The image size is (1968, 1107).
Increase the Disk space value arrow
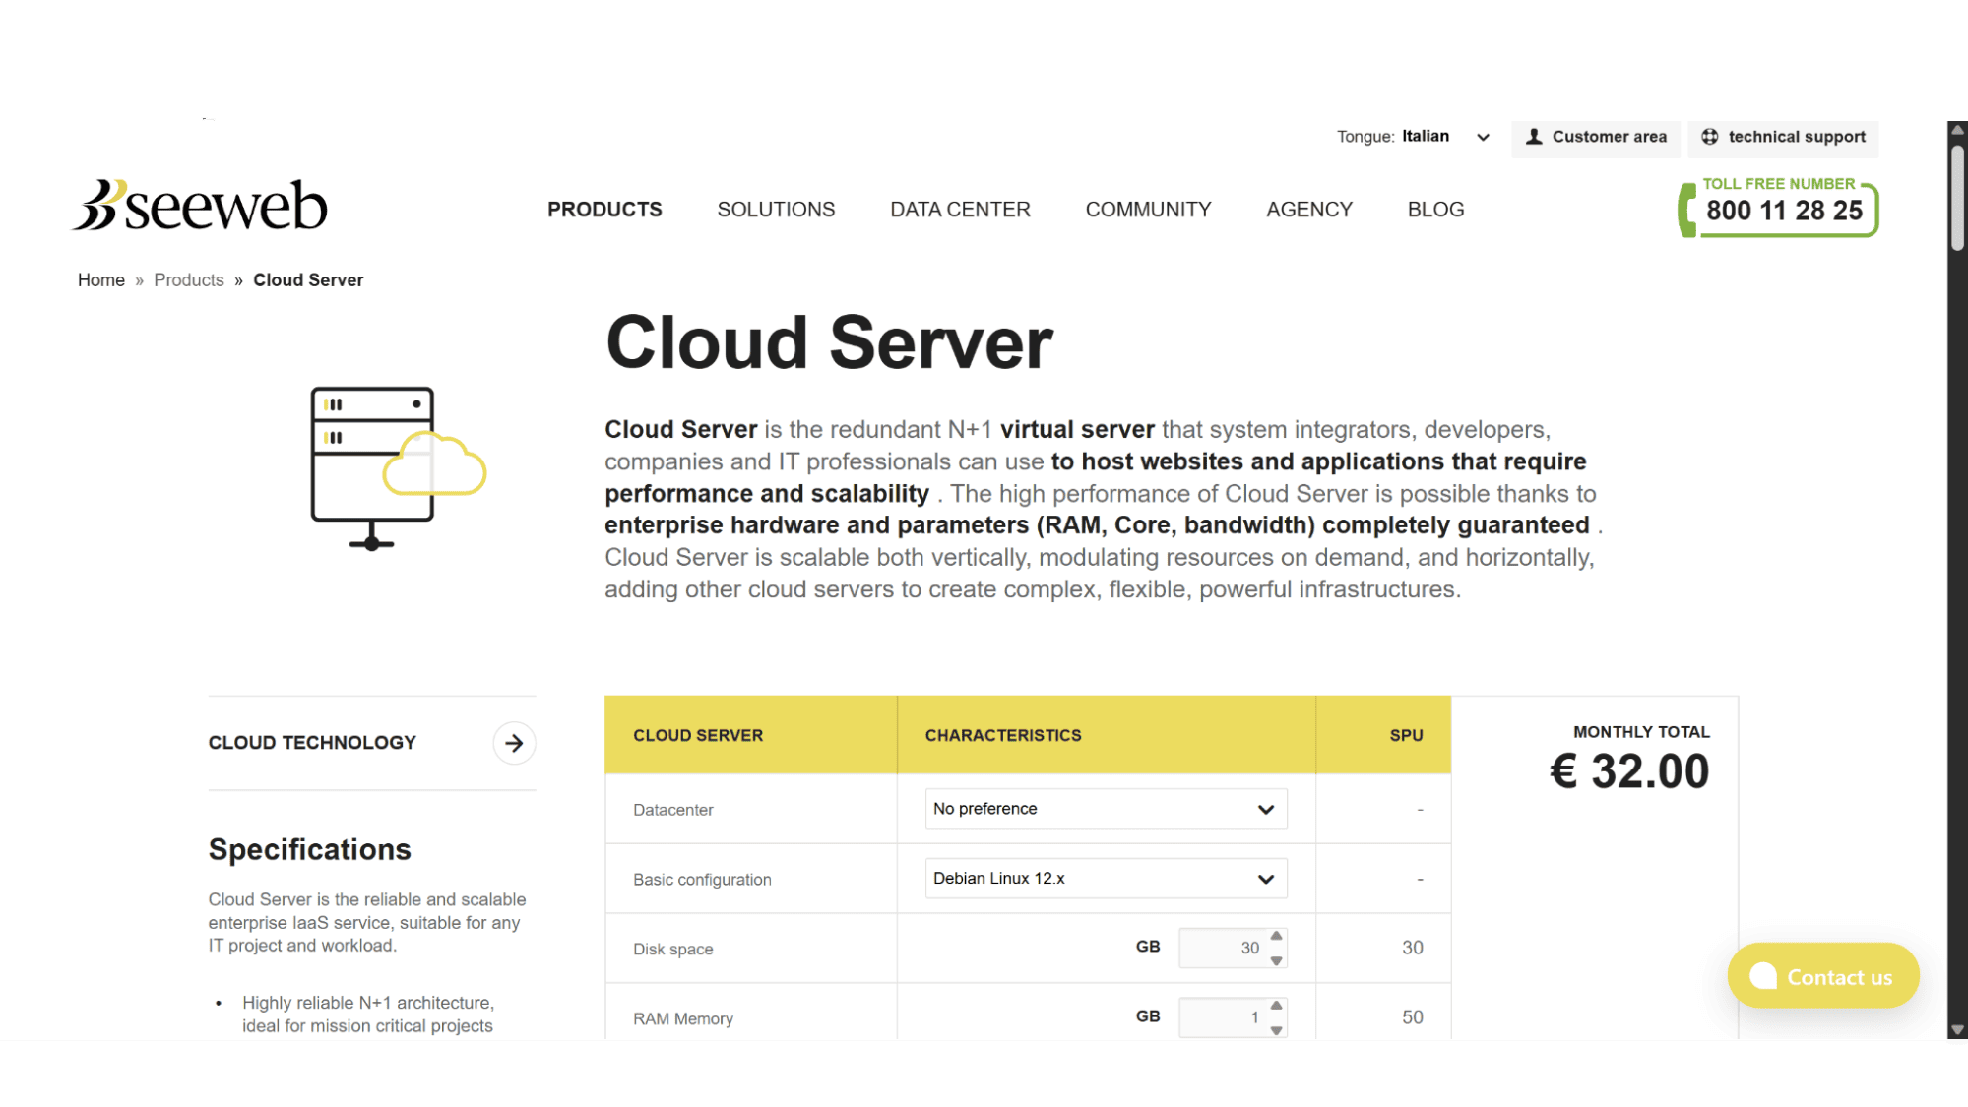[1276, 936]
